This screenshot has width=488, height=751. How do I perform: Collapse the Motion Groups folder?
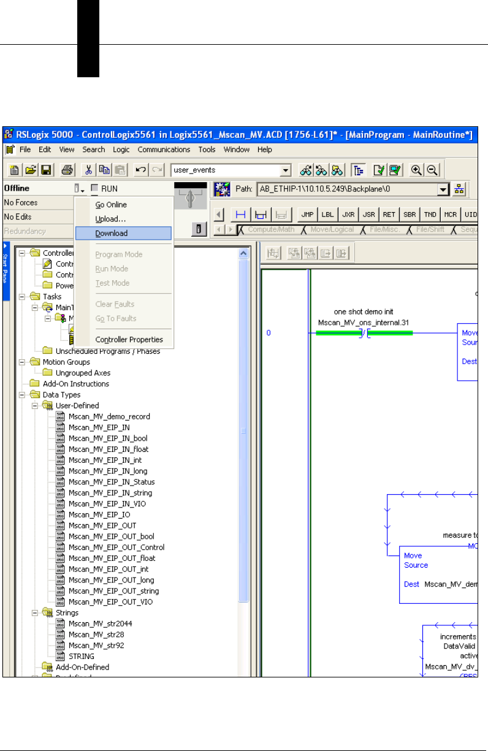point(23,362)
